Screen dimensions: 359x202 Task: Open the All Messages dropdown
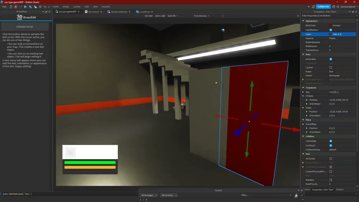click(x=149, y=195)
